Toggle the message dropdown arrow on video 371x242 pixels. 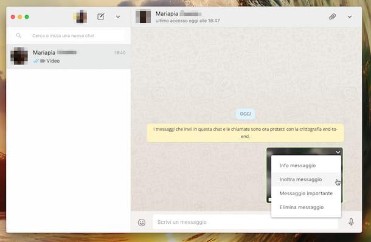coord(338,152)
